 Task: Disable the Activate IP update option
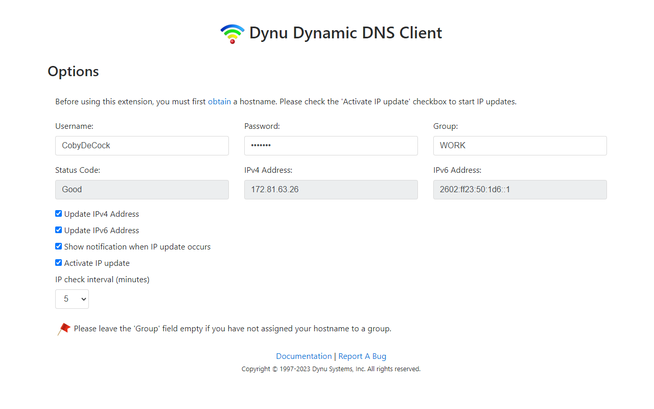[x=58, y=262]
